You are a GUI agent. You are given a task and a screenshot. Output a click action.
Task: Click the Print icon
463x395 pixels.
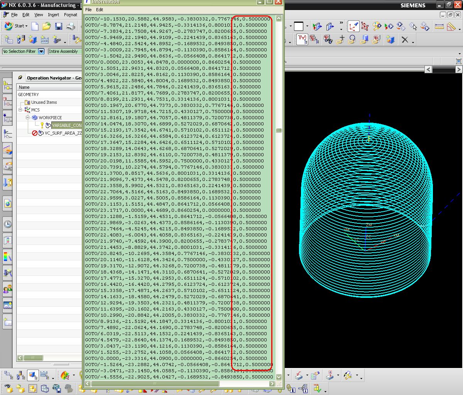pyautogui.click(x=71, y=26)
